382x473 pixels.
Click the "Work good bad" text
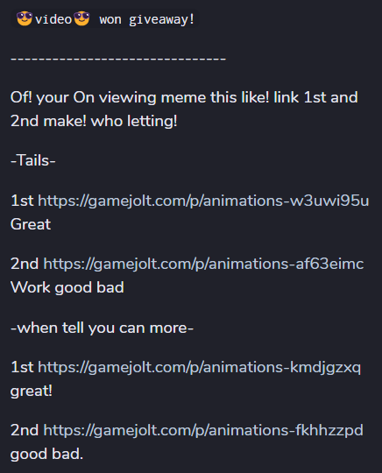tap(67, 287)
